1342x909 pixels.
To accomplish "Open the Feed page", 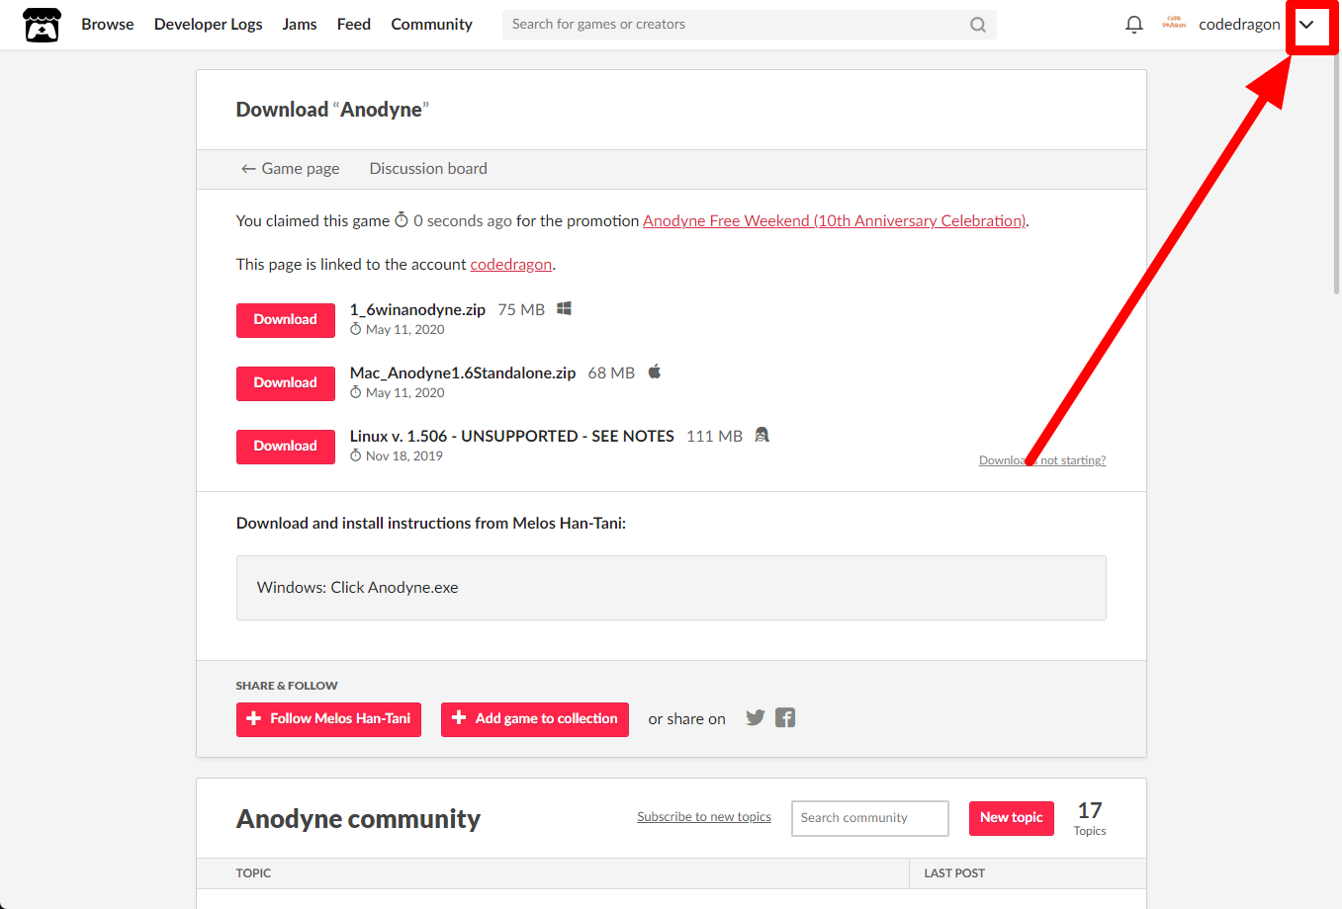I will point(354,25).
